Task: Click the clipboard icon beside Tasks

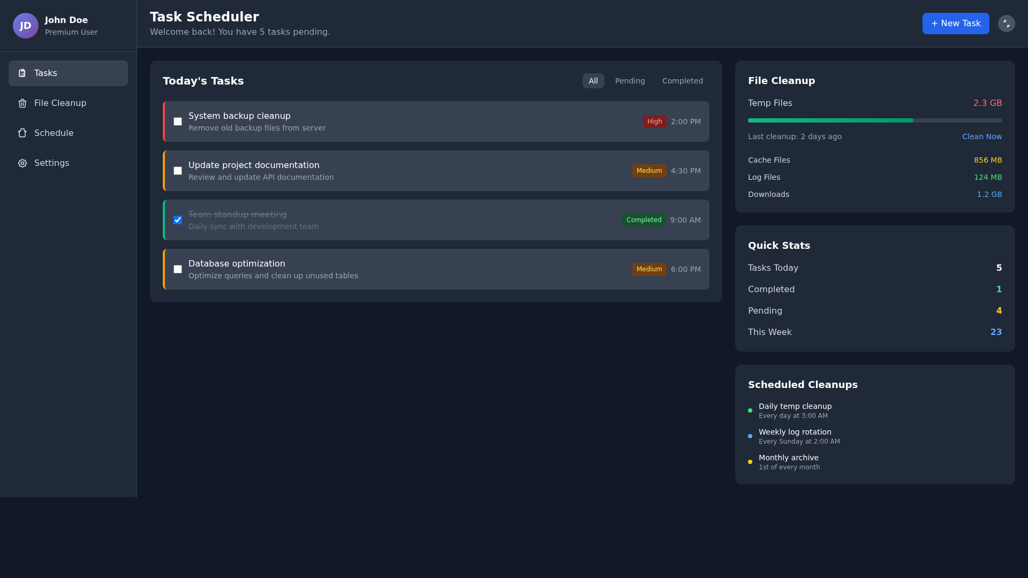Action: pyautogui.click(x=22, y=73)
